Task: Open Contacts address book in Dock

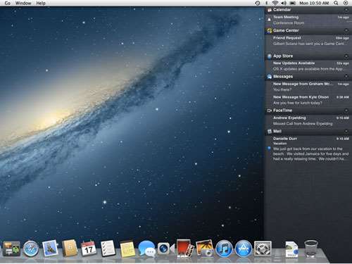Action: pos(70,249)
